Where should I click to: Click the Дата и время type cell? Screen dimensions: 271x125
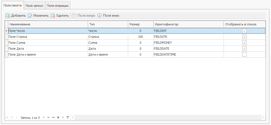pyautogui.click(x=108, y=54)
